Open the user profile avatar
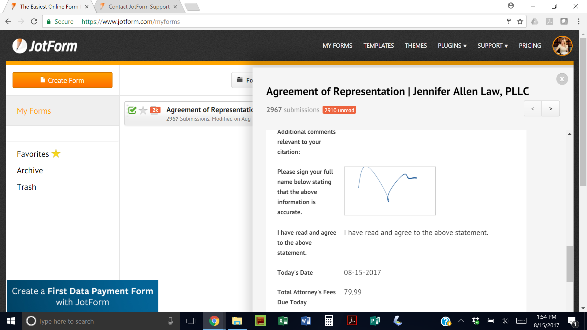 coord(562,46)
